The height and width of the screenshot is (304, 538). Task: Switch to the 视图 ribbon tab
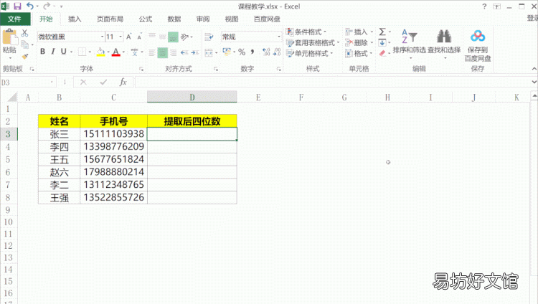[x=232, y=19]
